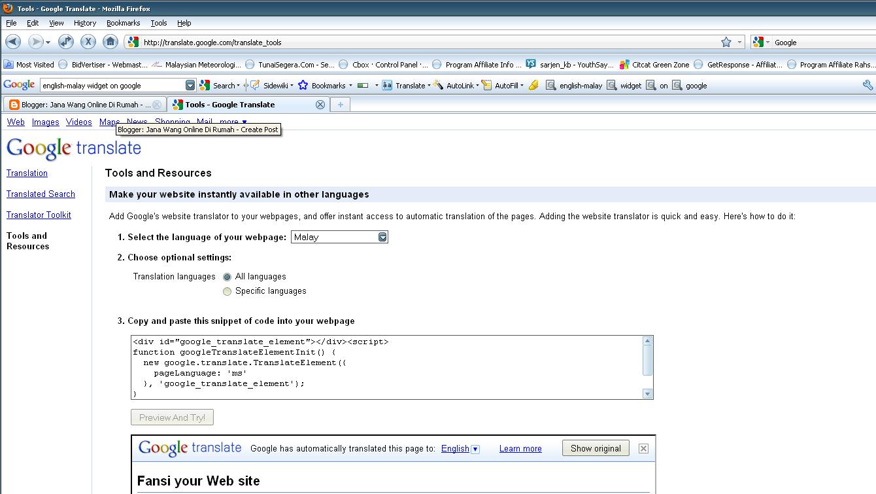Screen dimensions: 876x494
Task: Click the Translate toolbar button
Action: point(406,85)
